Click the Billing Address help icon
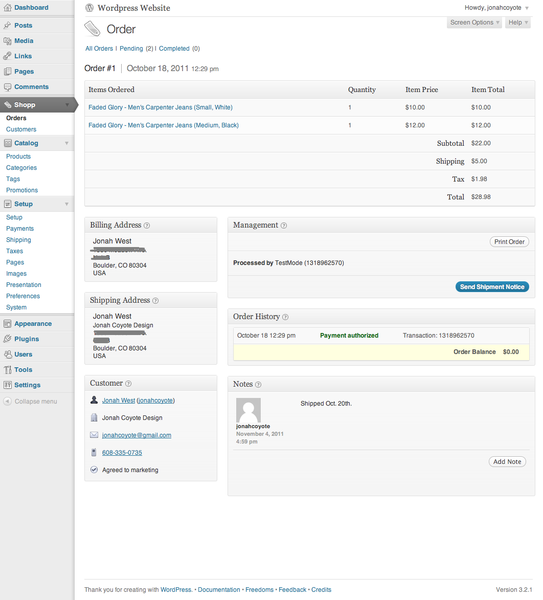 tap(147, 226)
